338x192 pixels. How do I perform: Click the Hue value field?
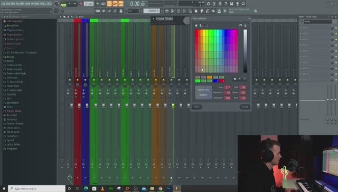tap(228, 87)
